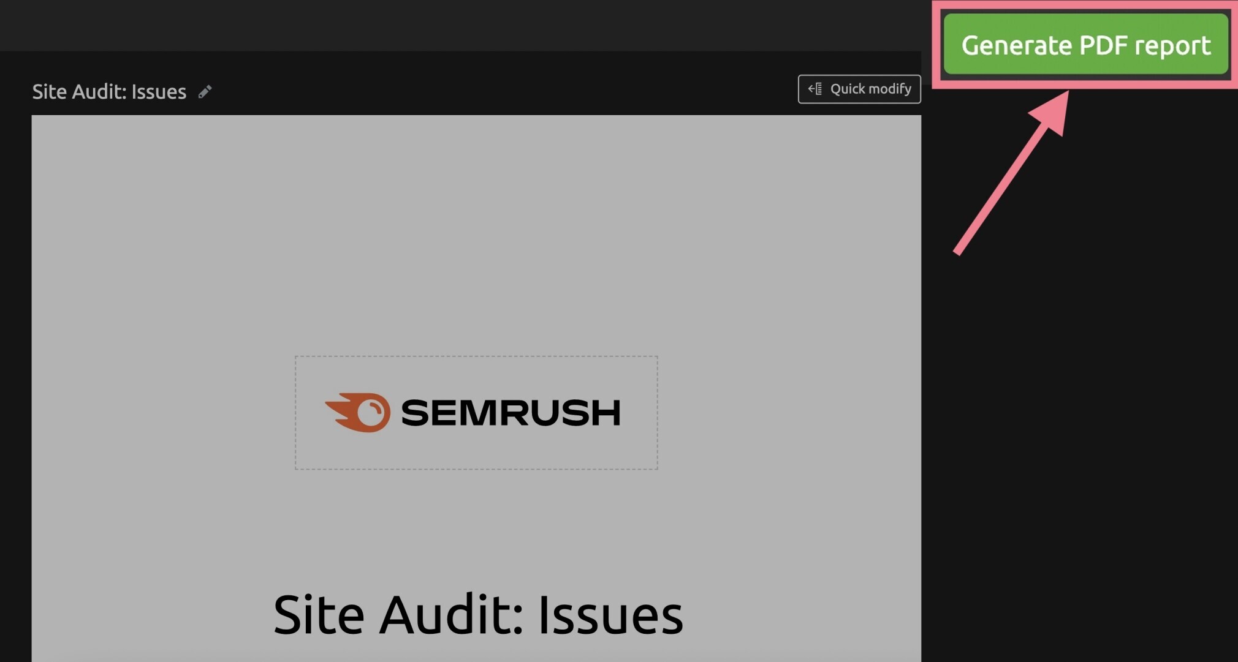The height and width of the screenshot is (662, 1238).
Task: Select the Semrush fireball logo icon
Action: click(x=358, y=412)
